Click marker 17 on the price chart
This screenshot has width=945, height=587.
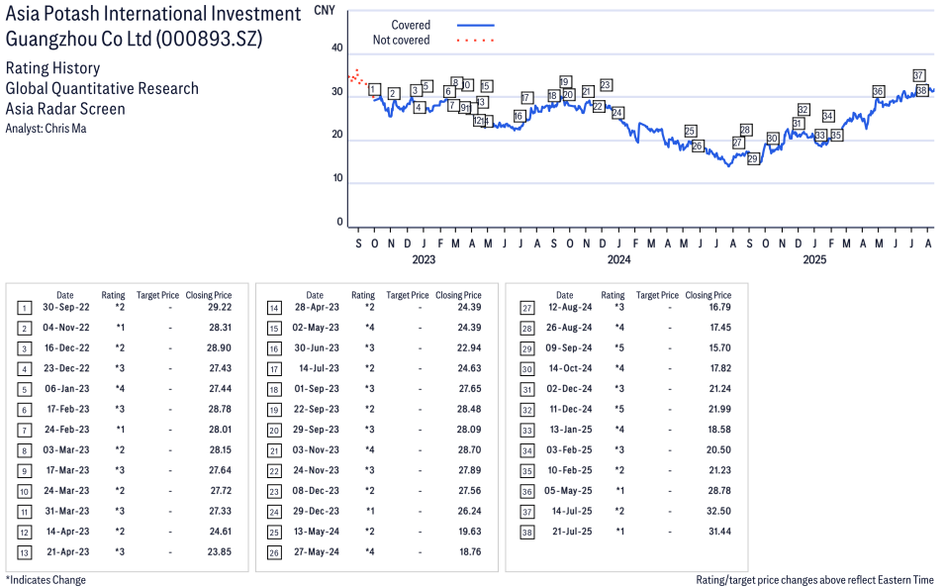(526, 98)
